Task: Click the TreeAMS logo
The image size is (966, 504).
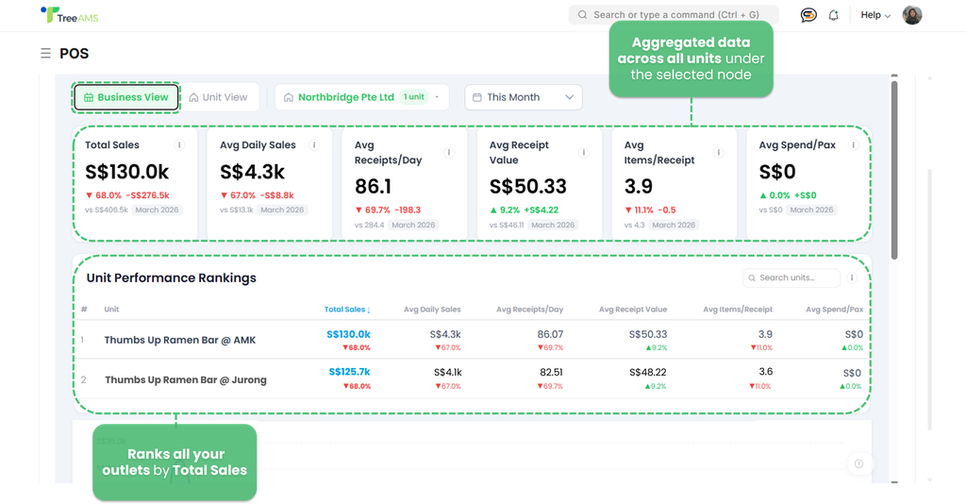Action: pos(70,15)
